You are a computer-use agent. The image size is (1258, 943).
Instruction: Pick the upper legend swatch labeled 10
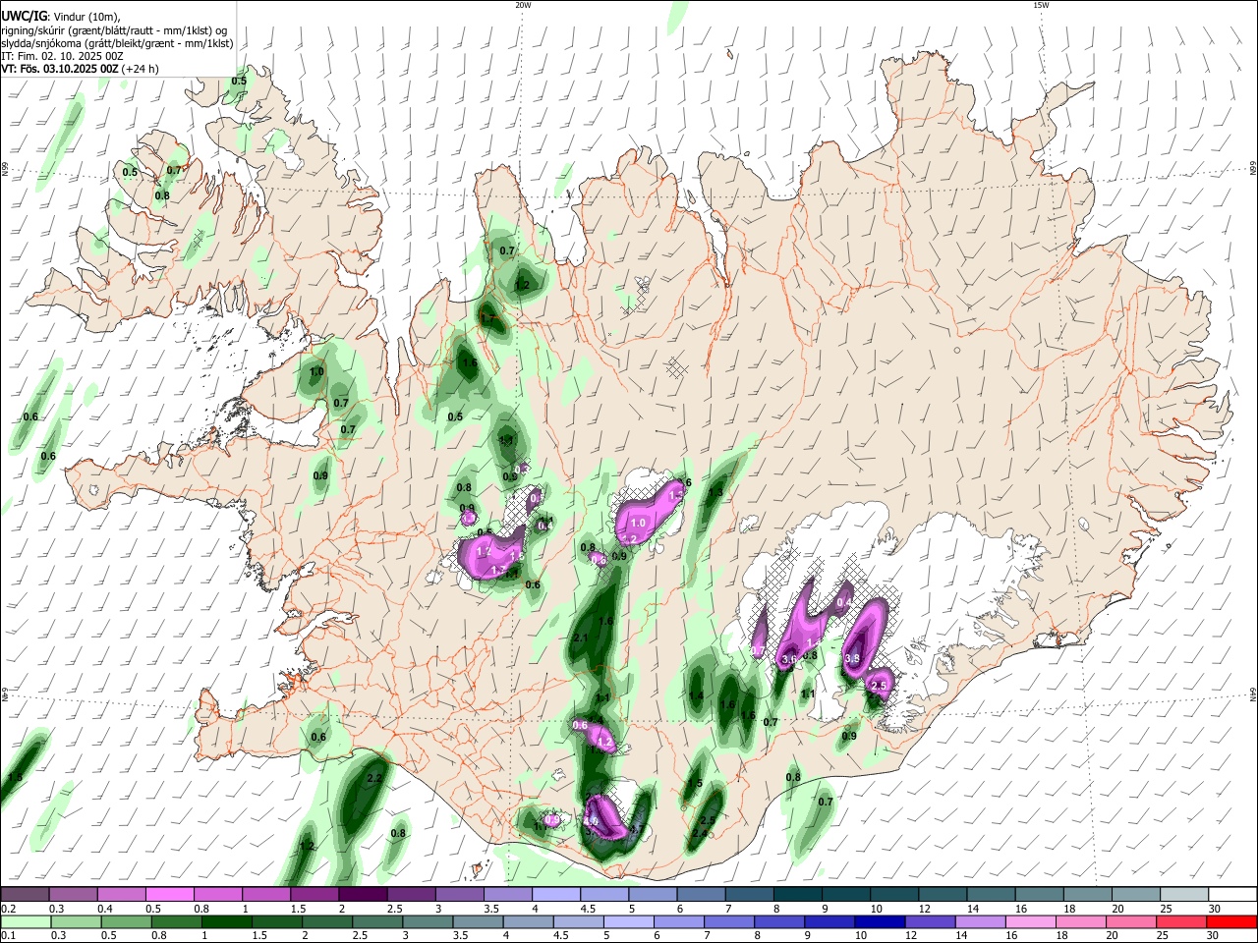click(894, 894)
